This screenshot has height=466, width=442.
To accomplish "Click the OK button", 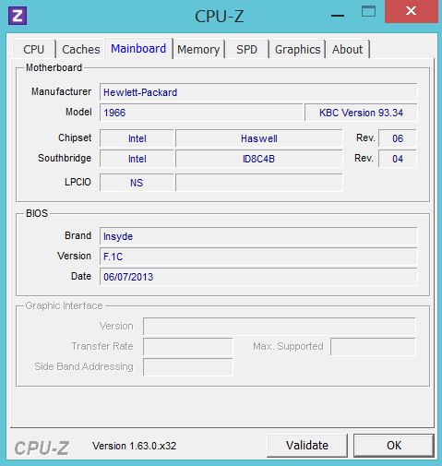I will click(394, 446).
